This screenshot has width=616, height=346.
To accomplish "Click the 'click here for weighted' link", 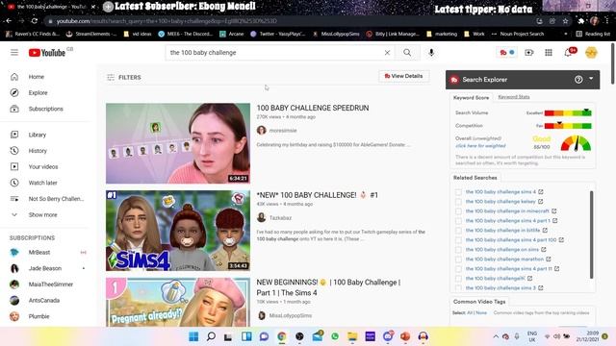I will tap(480, 146).
